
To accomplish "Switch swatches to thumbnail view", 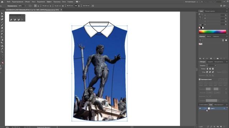I will click(226, 40).
